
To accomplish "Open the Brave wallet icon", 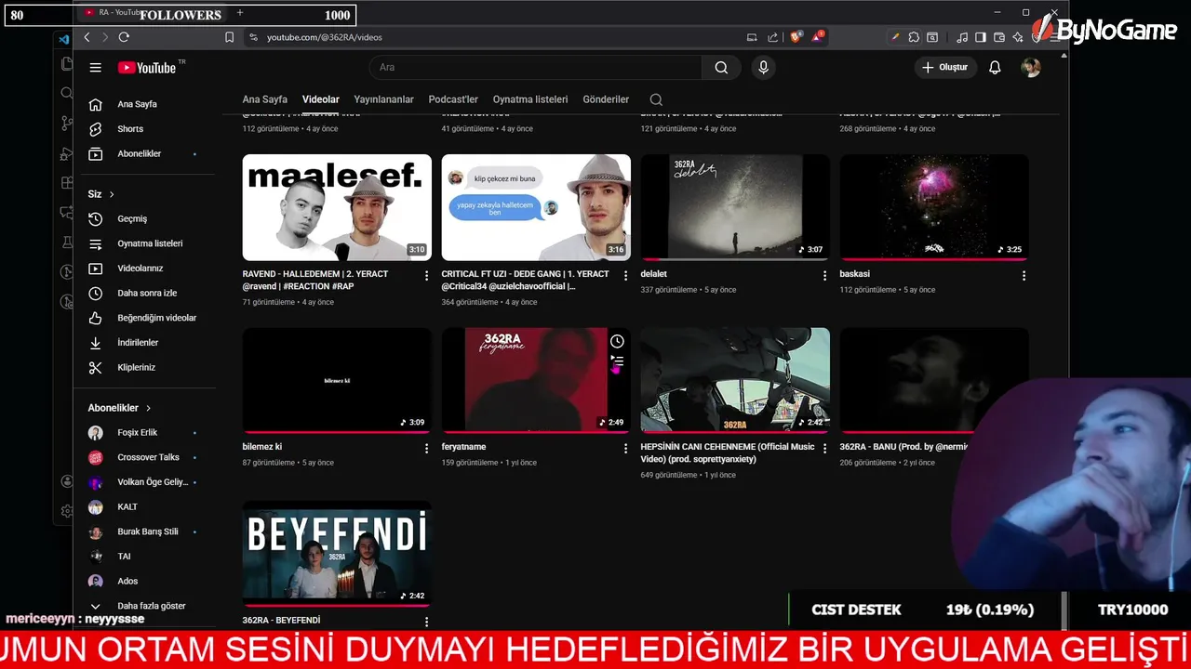I will coord(999,37).
